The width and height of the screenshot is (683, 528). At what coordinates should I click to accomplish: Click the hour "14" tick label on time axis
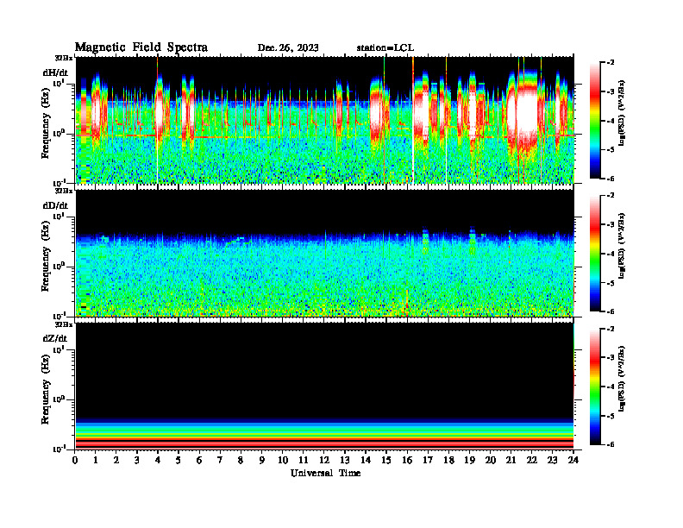click(366, 461)
